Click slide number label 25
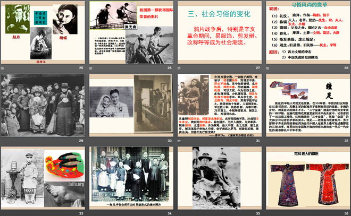 coord(81,68)
